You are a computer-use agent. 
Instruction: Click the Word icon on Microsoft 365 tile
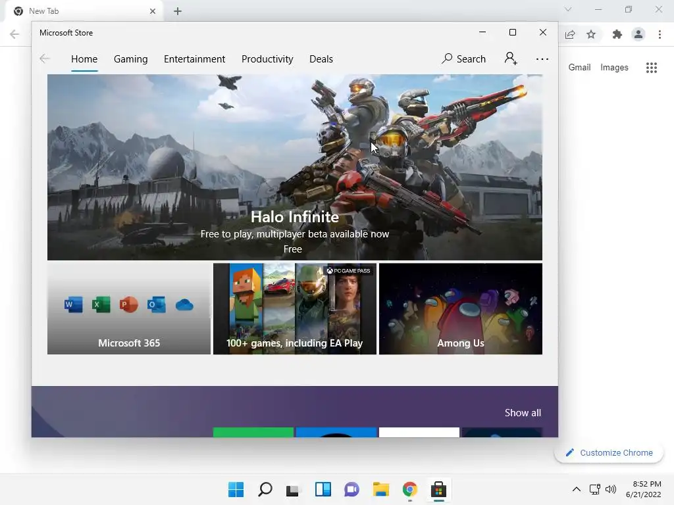(73, 305)
